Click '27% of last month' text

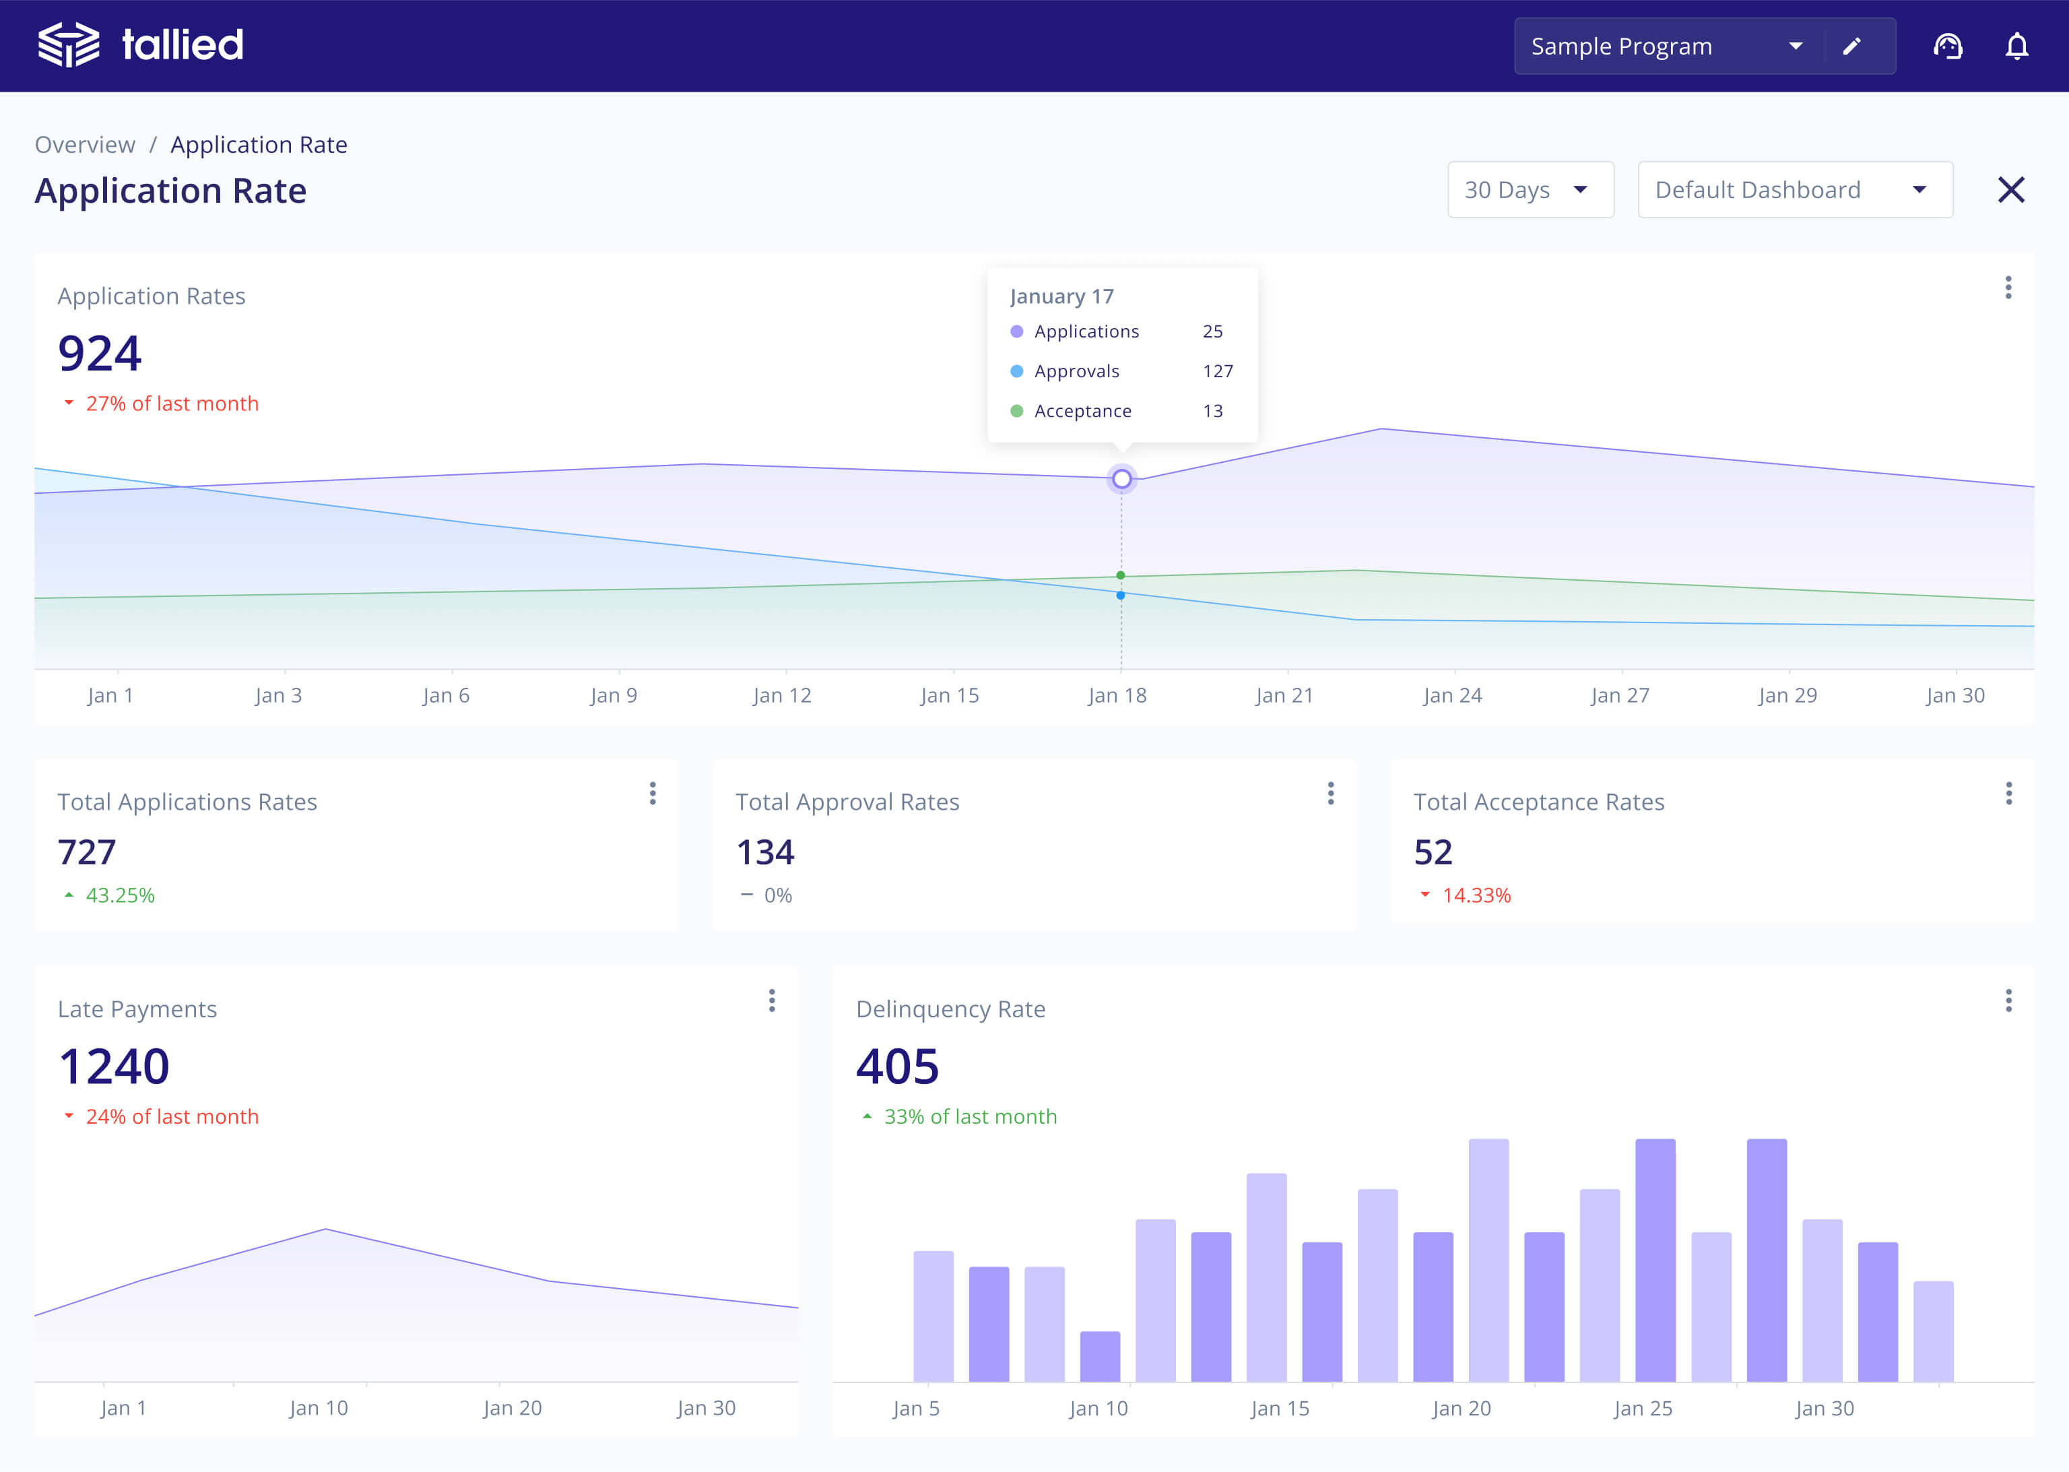[172, 404]
